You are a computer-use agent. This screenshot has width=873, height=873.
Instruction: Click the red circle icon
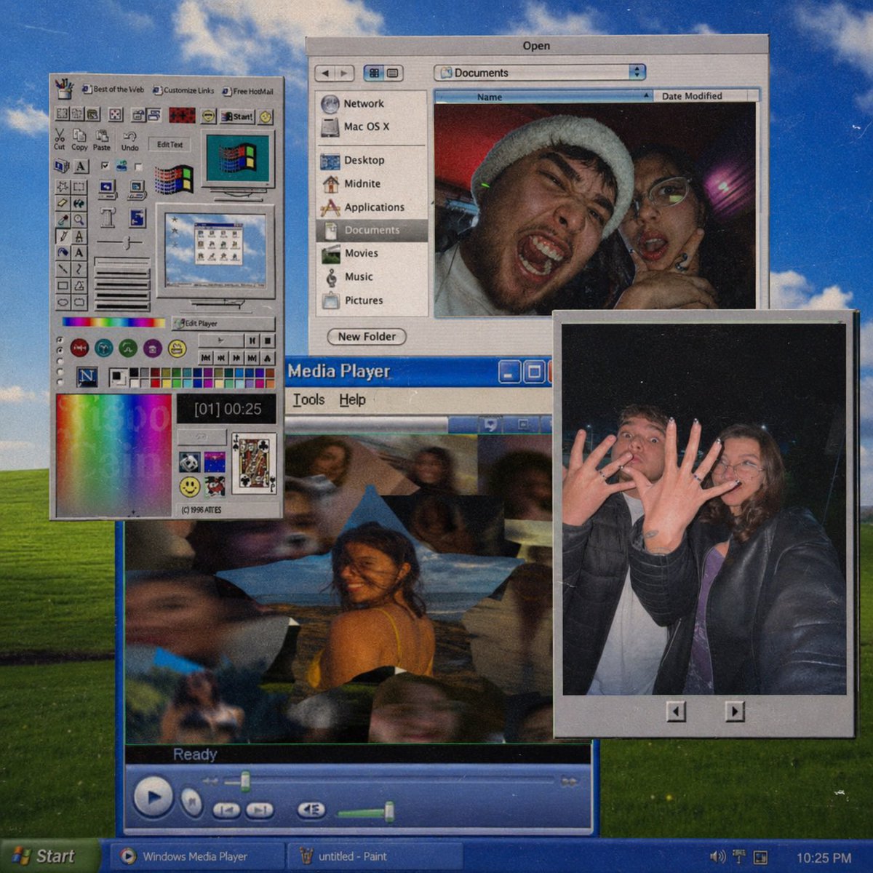coord(79,348)
